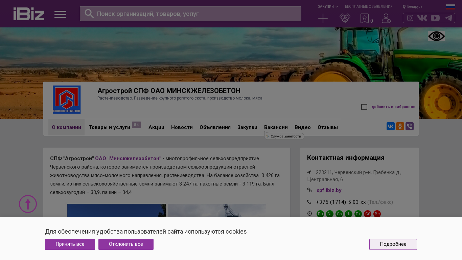Click the location pin next to Беларусь

[x=404, y=7]
